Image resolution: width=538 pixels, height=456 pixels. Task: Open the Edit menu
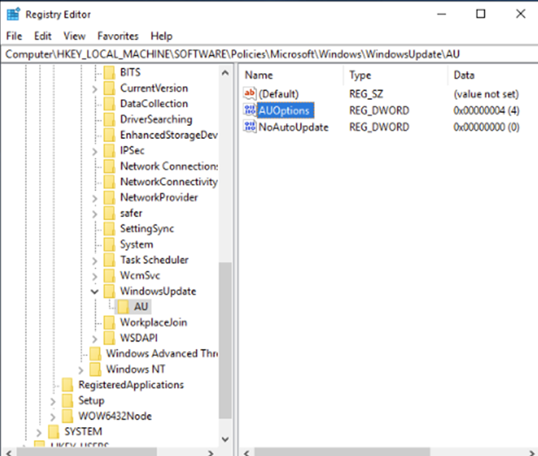[x=43, y=36]
